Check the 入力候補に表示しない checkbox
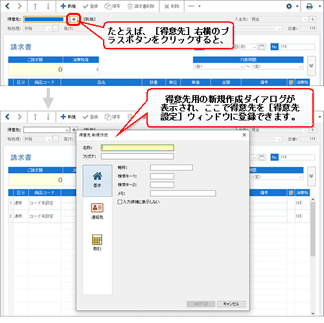 coord(120,202)
